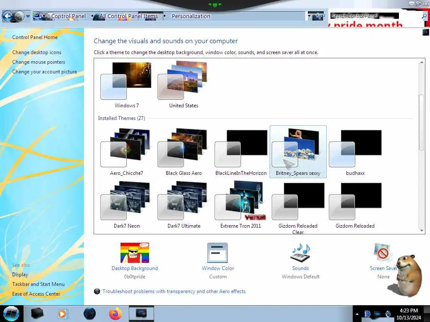430x322 pixels.
Task: Expand the address bar history dropdown
Action: (x=309, y=16)
